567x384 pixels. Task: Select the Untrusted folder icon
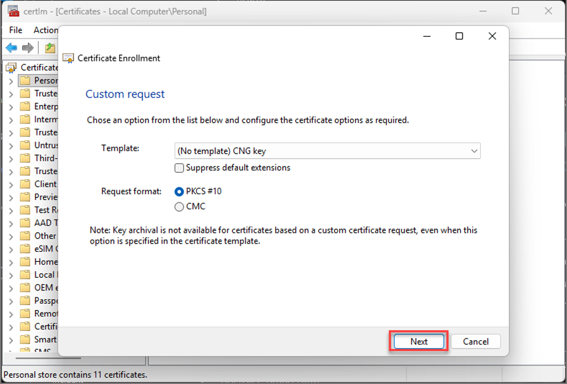pyautogui.click(x=25, y=145)
